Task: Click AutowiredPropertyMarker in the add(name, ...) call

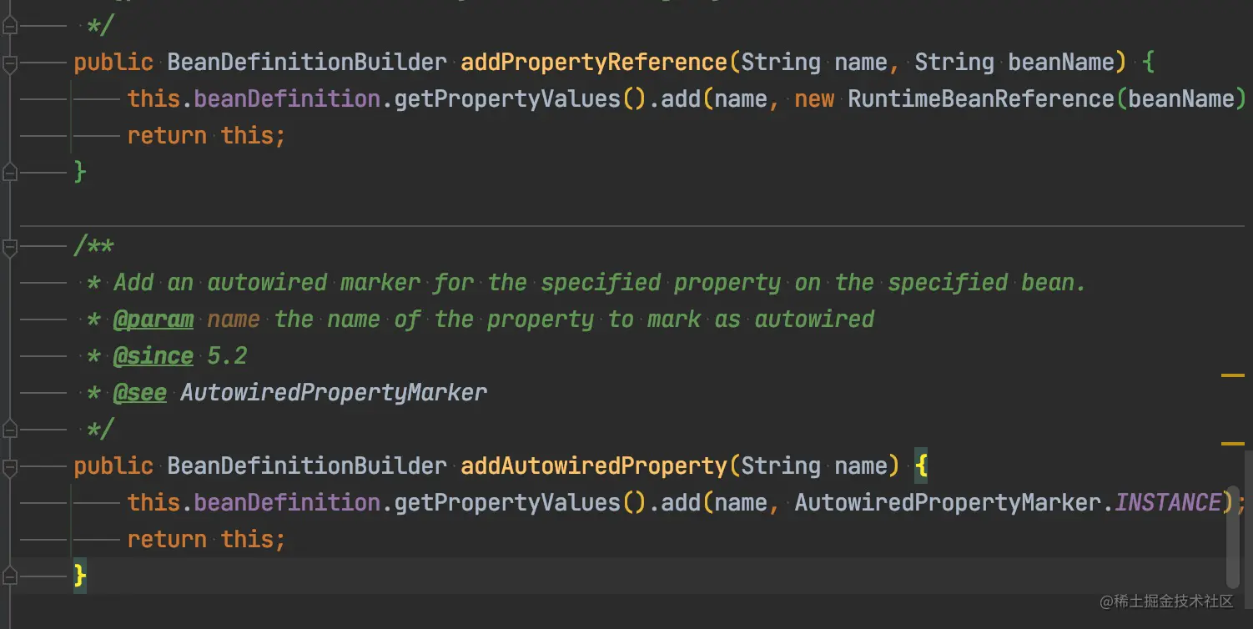Action: pos(948,503)
